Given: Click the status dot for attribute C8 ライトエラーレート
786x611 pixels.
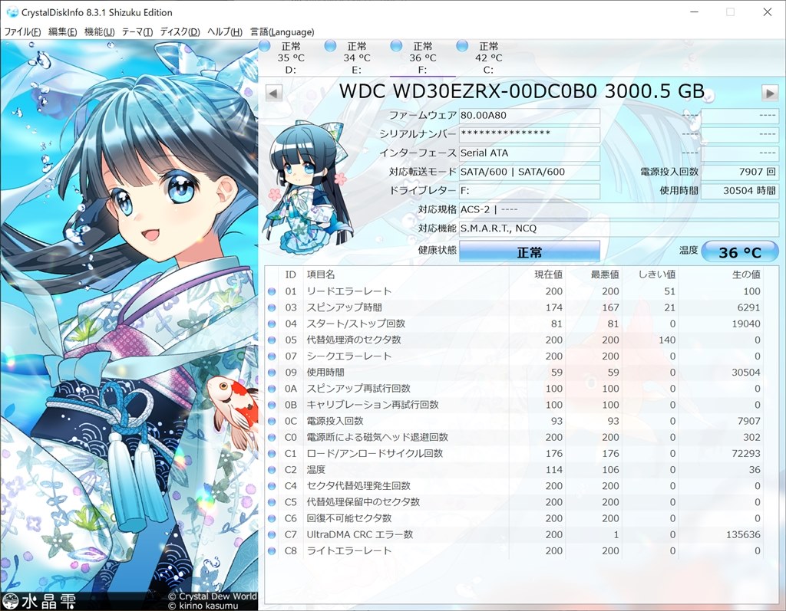Looking at the screenshot, I should (x=272, y=551).
